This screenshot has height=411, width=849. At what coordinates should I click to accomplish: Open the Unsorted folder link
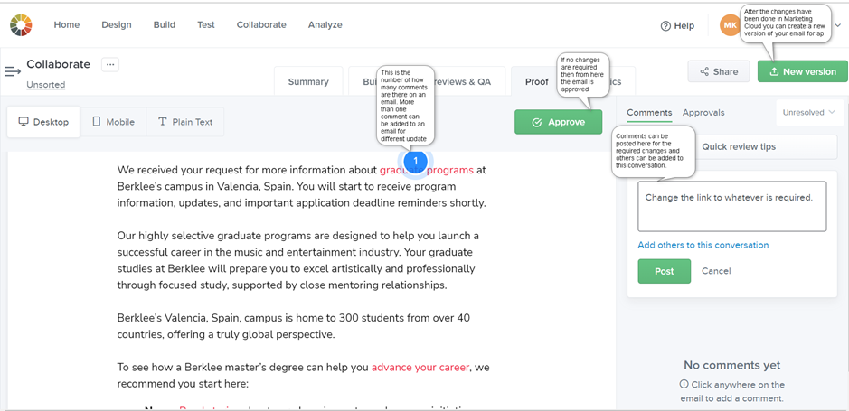pos(45,84)
